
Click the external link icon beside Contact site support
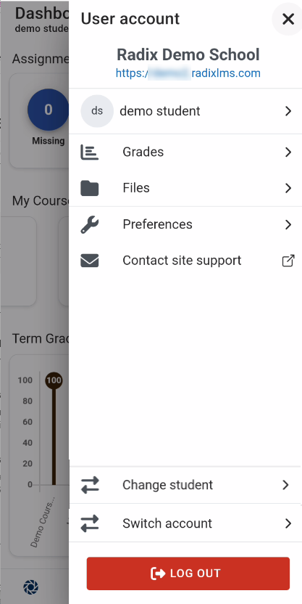point(288,261)
